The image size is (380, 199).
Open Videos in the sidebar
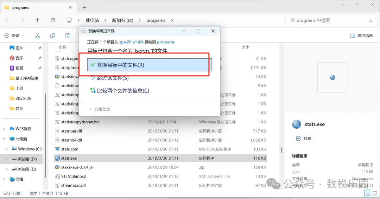[x=19, y=68]
